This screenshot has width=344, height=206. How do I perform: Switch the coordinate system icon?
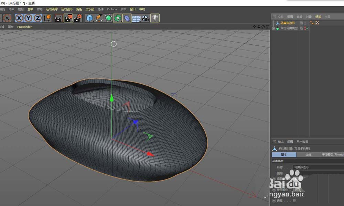[47, 18]
